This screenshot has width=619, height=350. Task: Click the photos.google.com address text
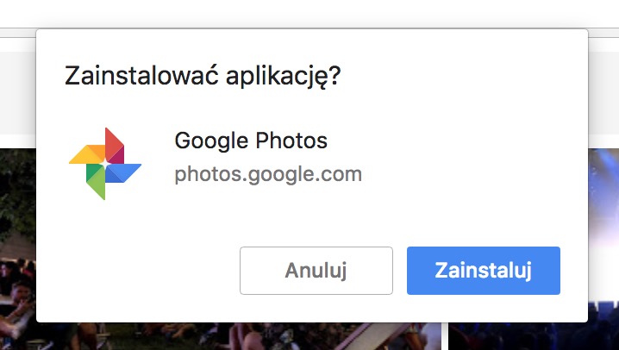[268, 174]
